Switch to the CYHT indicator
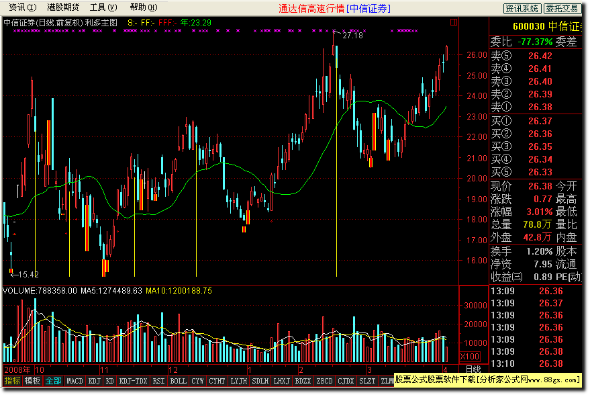 point(217,381)
